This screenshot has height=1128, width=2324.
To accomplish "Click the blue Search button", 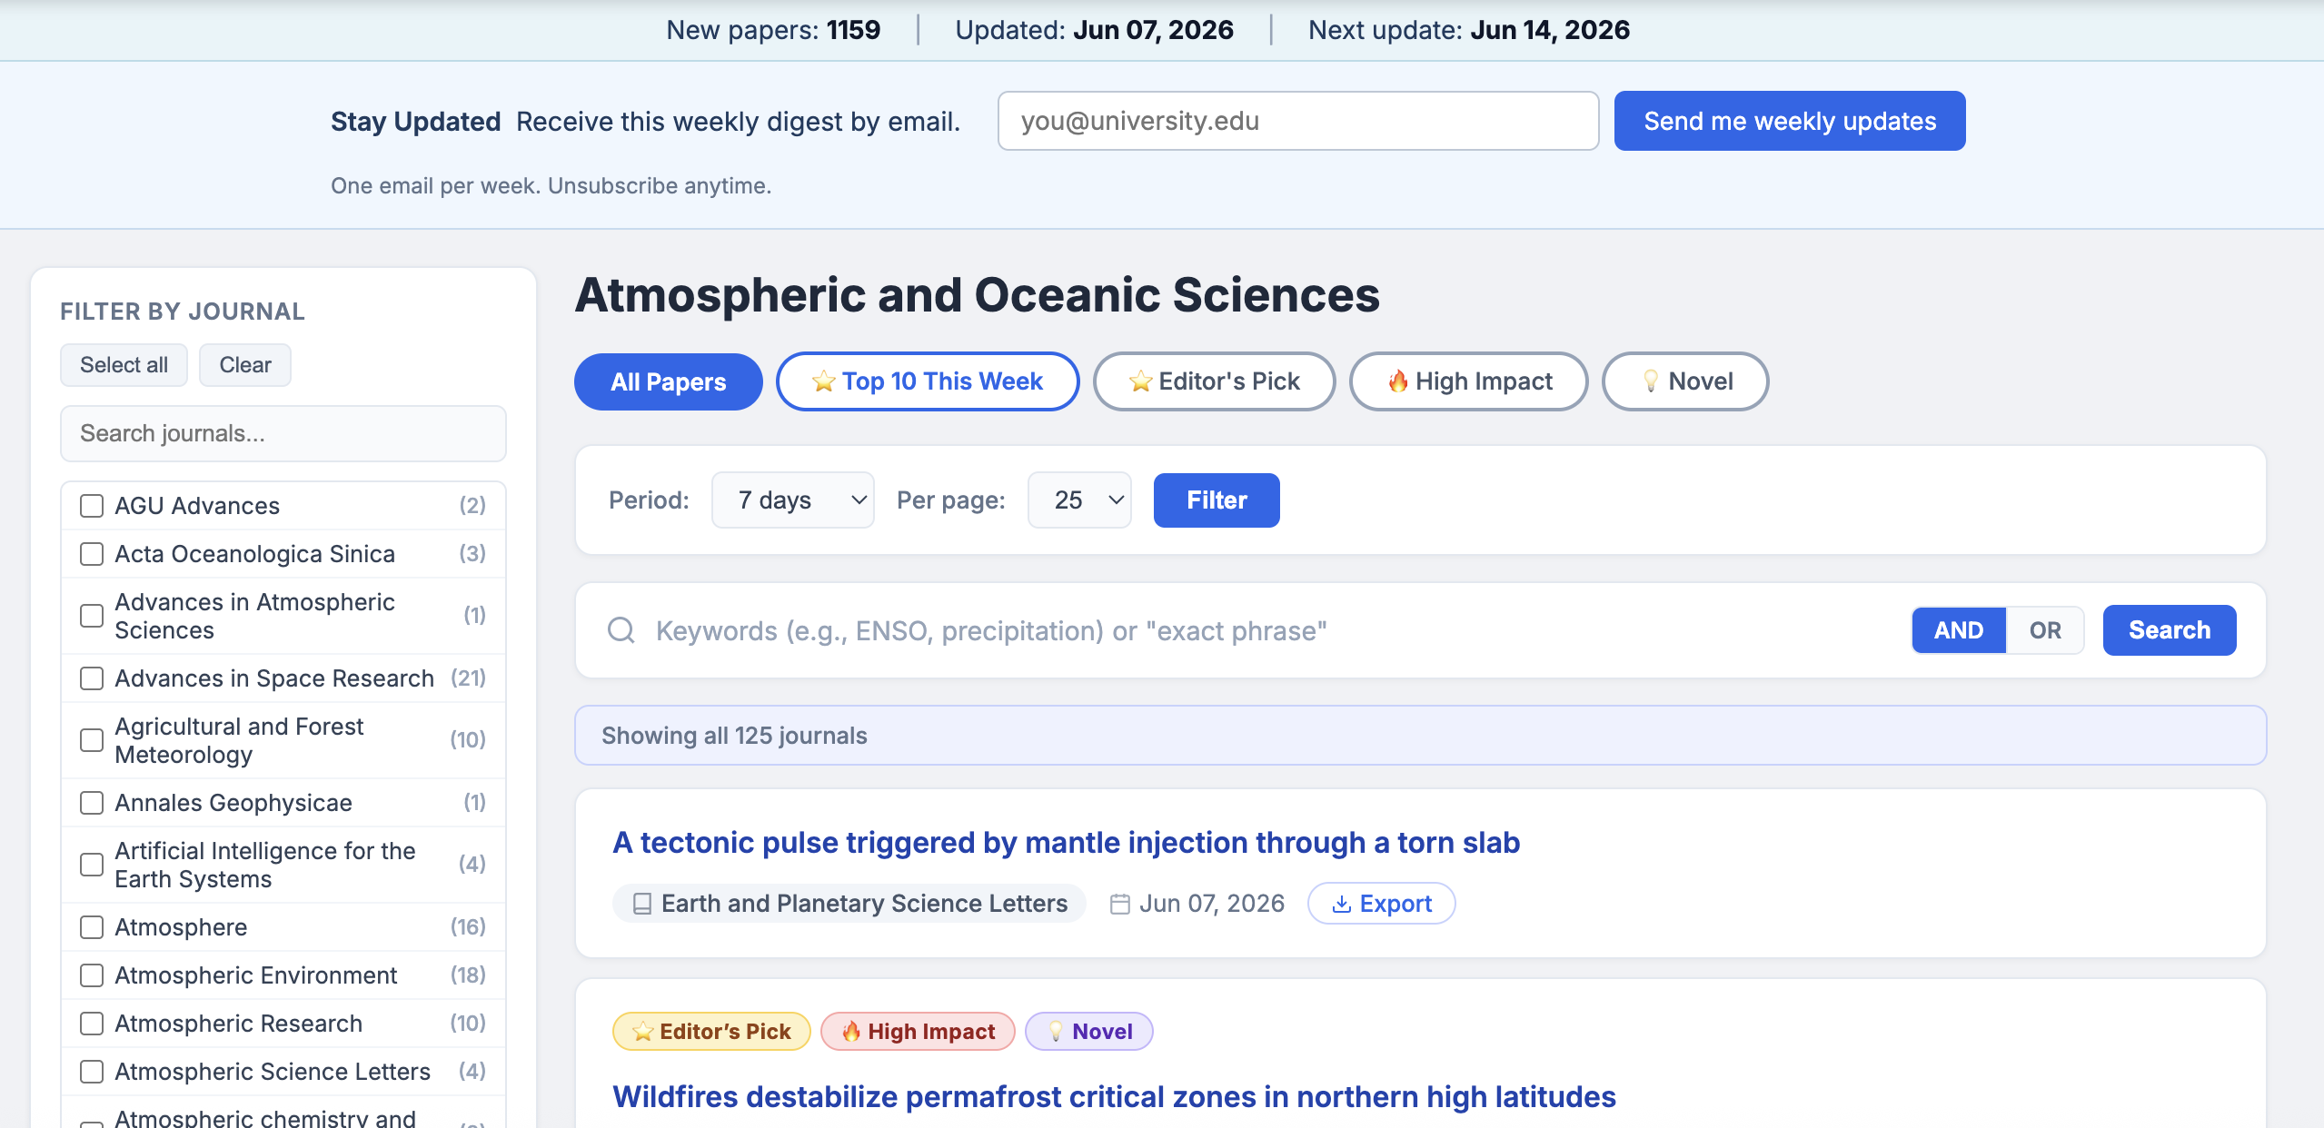I will [x=2170, y=630].
